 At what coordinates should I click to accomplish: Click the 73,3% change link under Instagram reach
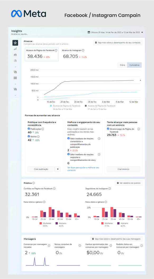tap(84, 57)
